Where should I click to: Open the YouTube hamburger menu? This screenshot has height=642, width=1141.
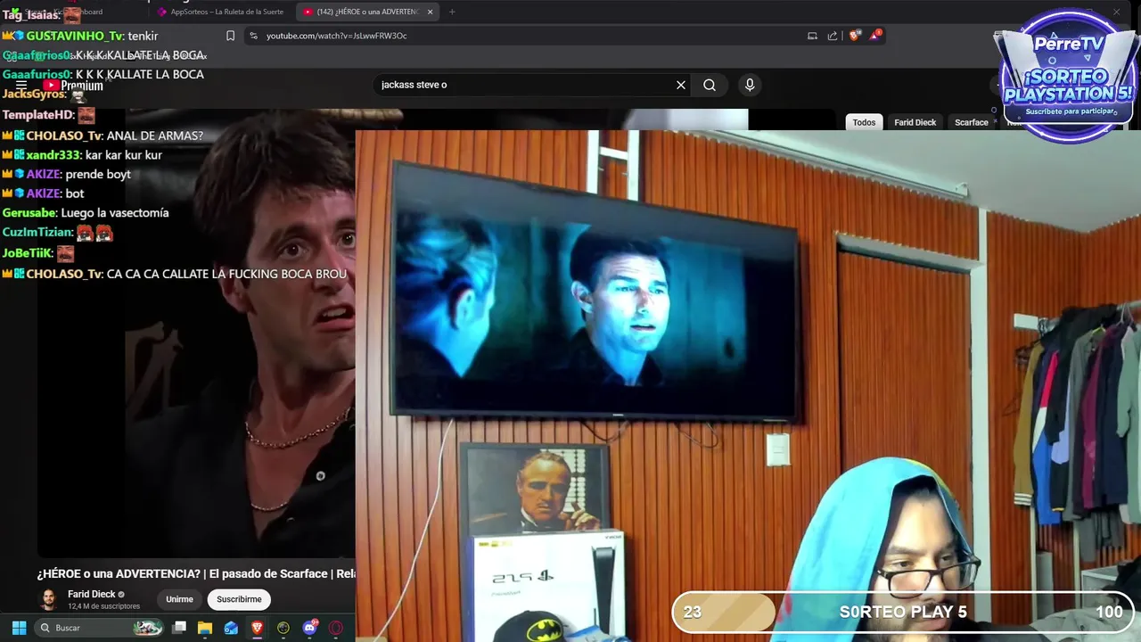21,86
